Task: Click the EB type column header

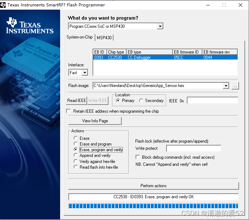Action: click(x=149, y=52)
